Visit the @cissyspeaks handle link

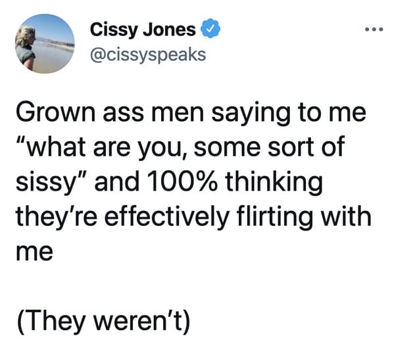click(148, 55)
